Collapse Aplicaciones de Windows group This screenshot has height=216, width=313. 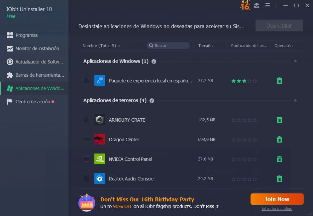[x=295, y=61]
